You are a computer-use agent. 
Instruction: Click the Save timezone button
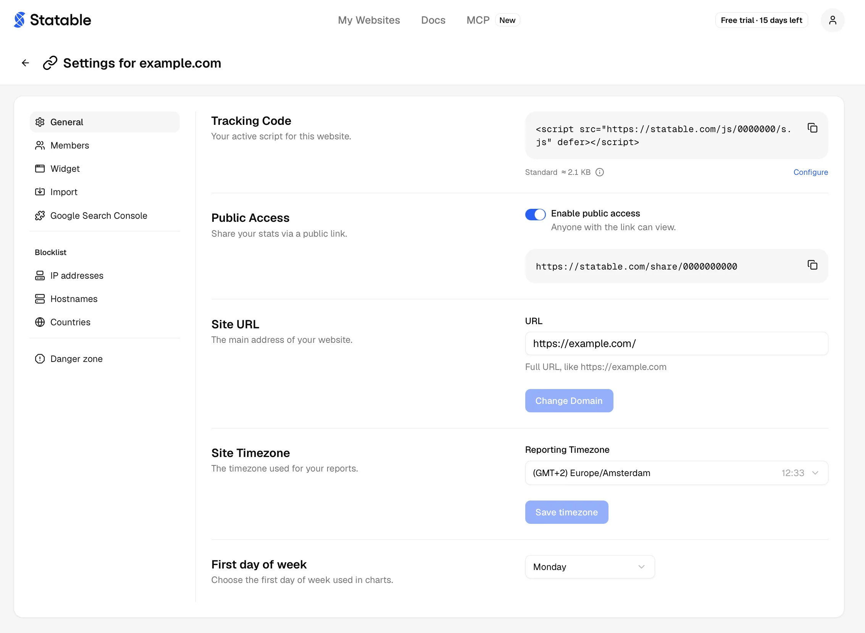click(x=566, y=512)
